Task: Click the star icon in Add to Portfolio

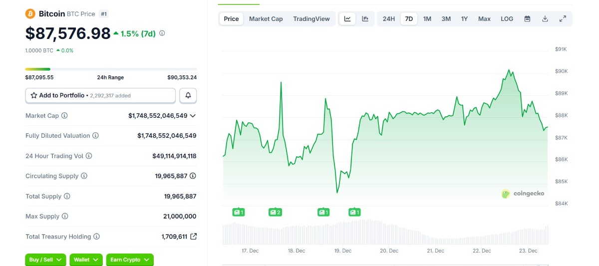Action: tap(34, 95)
